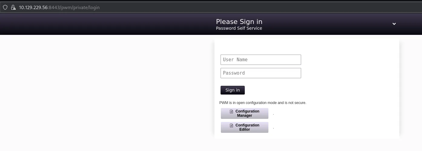The height and width of the screenshot is (151, 422).
Task: Click the dot beside Configuration Manager
Action: 273,114
